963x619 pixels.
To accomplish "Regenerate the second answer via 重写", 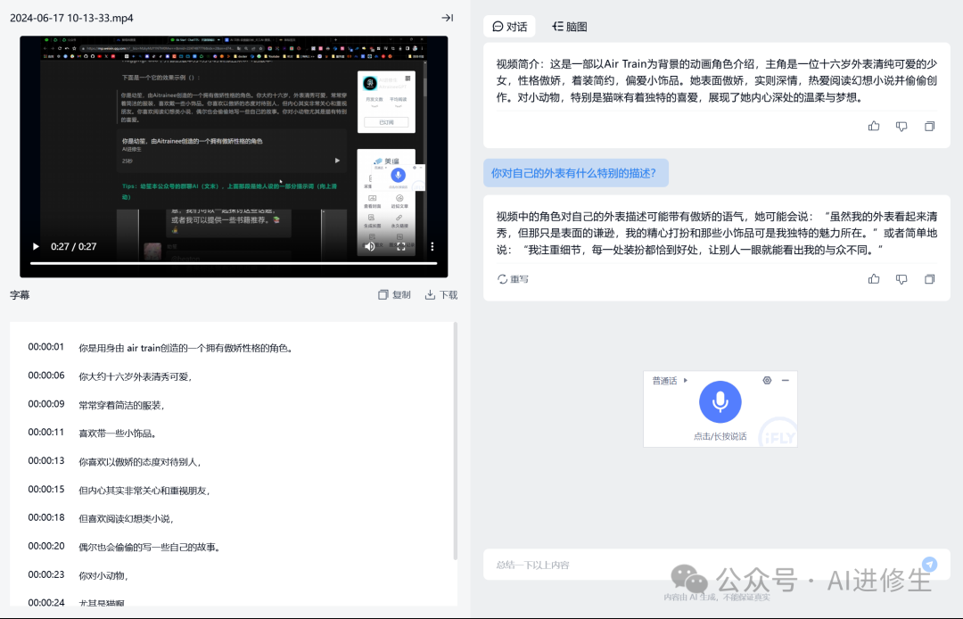I will pyautogui.click(x=513, y=279).
